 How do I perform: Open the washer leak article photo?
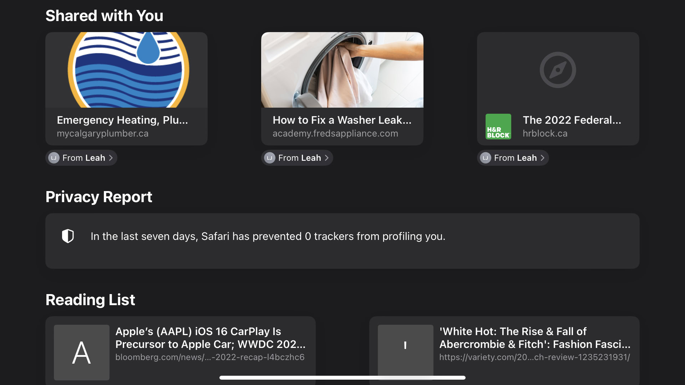pyautogui.click(x=342, y=70)
